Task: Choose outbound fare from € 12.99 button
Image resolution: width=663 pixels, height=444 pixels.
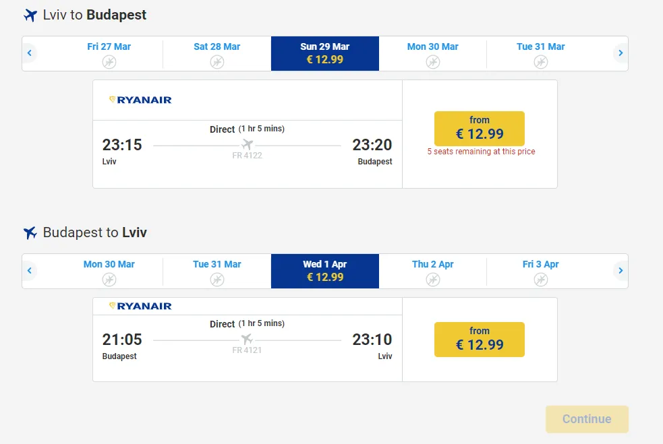Action: click(479, 128)
